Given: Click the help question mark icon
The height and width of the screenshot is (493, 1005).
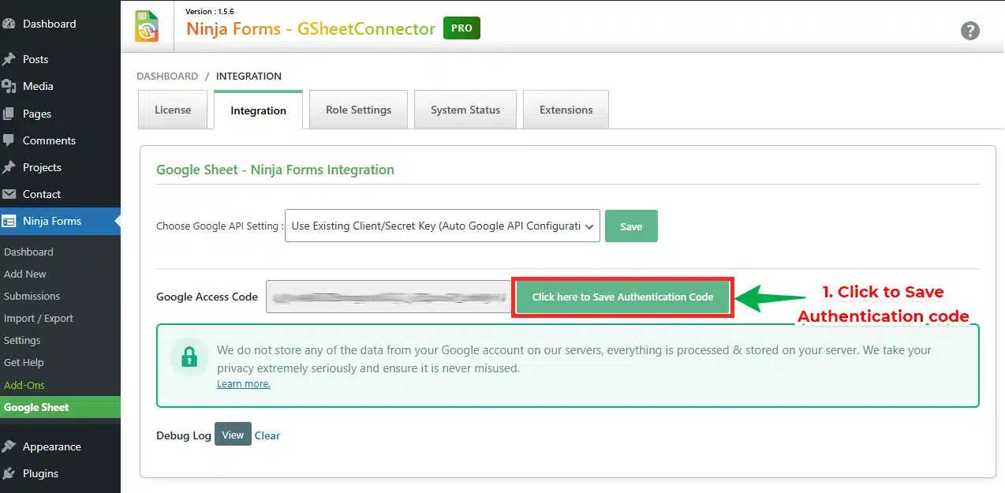Looking at the screenshot, I should click(x=970, y=31).
